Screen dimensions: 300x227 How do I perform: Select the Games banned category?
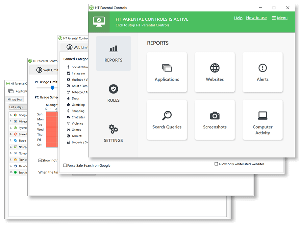(x=74, y=130)
